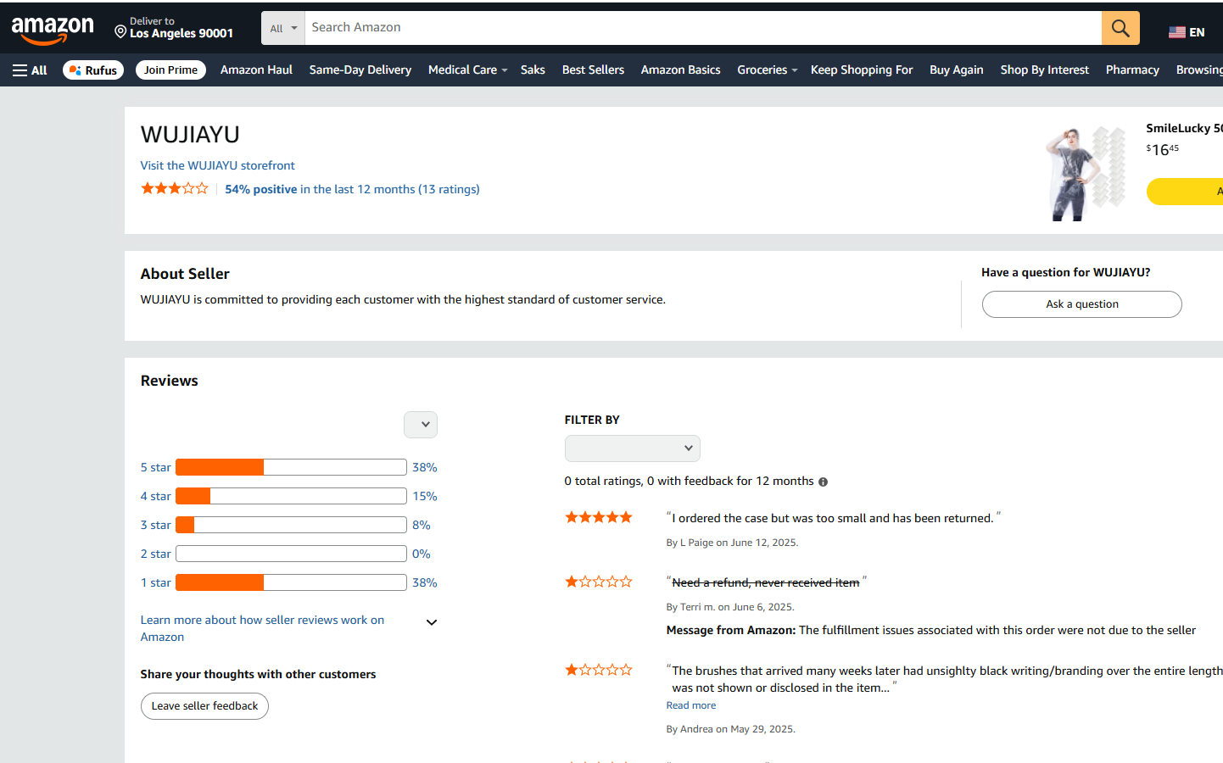Open the US flag language selector
The image size is (1223, 763).
(x=1186, y=32)
